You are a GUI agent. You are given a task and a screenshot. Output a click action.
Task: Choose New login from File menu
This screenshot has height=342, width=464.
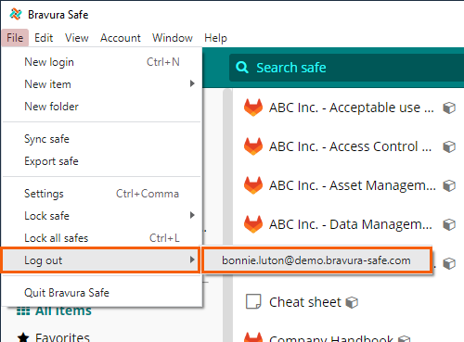click(102, 62)
